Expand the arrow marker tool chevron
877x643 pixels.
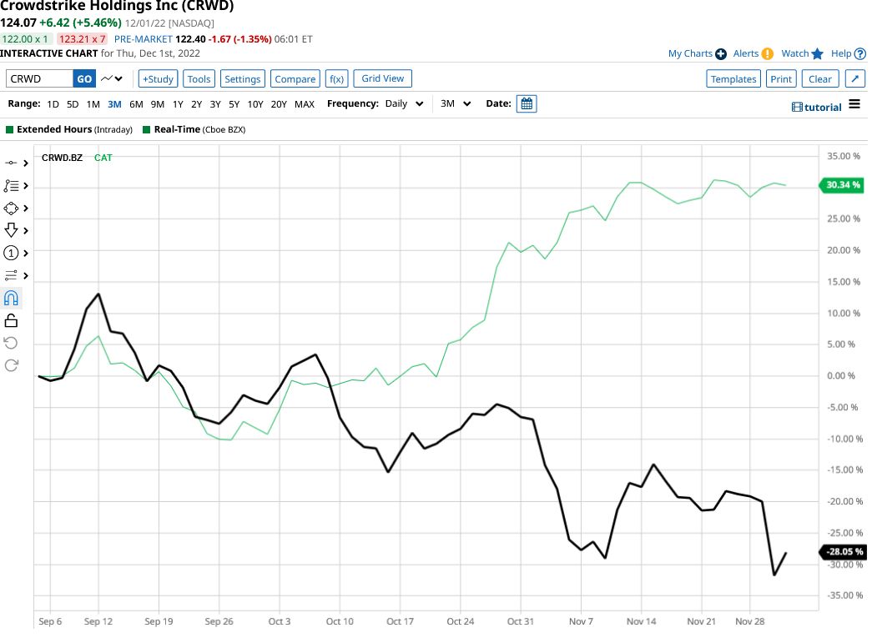(x=26, y=230)
